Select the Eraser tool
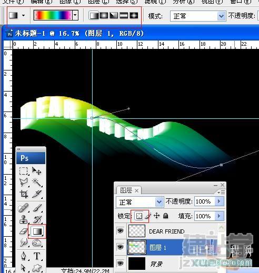Screen dimensions: 259x273 23,231
